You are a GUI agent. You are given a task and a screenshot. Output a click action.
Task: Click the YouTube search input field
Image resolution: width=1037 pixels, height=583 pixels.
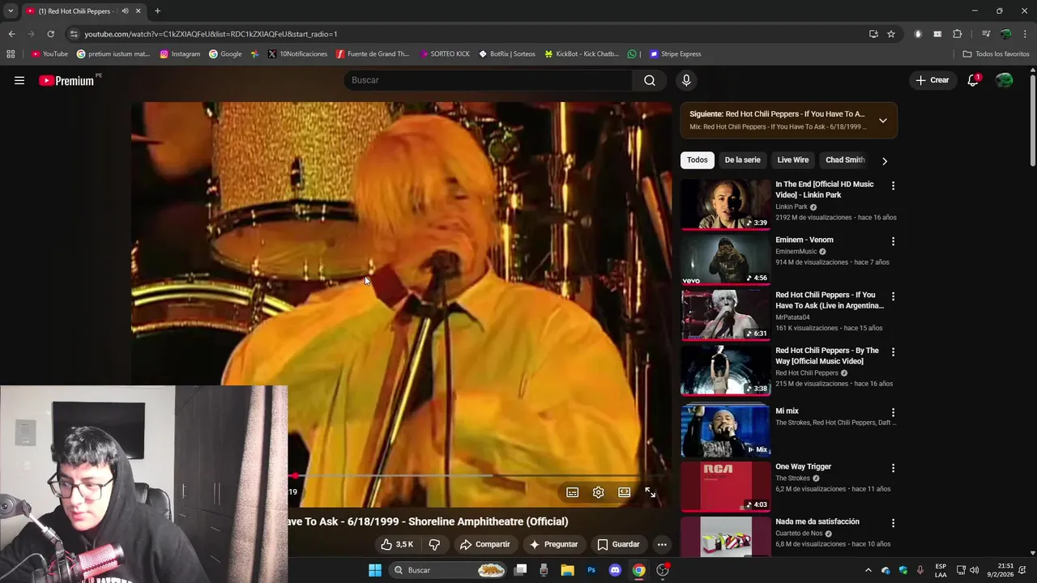[x=490, y=80]
